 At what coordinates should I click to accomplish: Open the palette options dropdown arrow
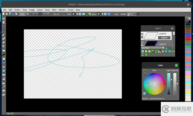(190, 19)
